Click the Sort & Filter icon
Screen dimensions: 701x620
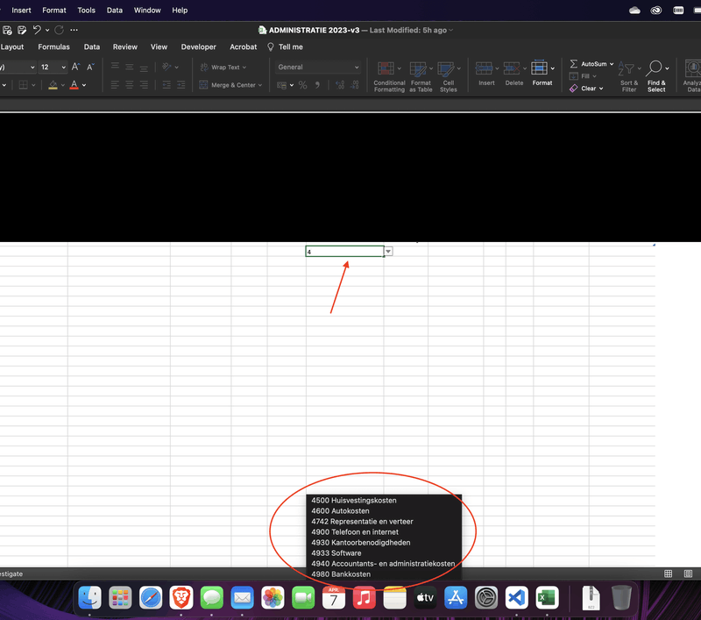(x=627, y=69)
